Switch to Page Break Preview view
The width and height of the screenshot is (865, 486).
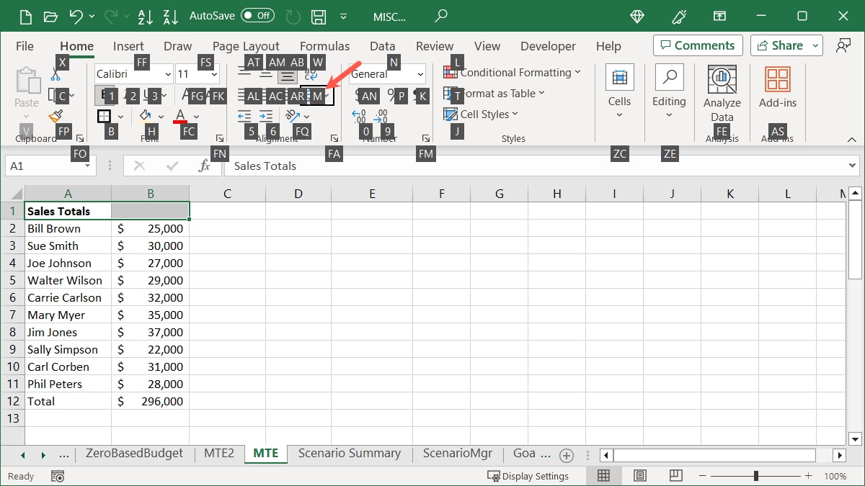pos(675,476)
